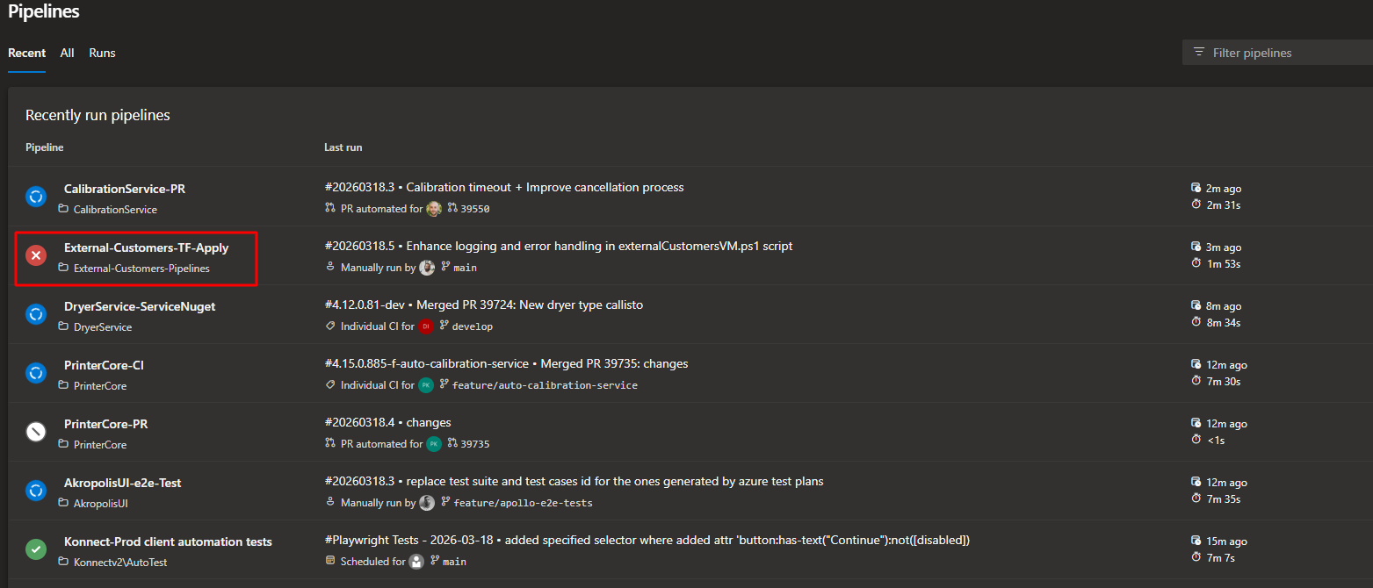Image resolution: width=1373 pixels, height=588 pixels.
Task: Type in the Filter pipelines field
Action: click(x=1283, y=53)
